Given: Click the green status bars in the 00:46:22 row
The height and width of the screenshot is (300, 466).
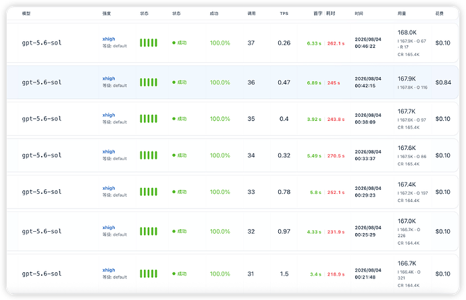Looking at the screenshot, I should pos(149,43).
